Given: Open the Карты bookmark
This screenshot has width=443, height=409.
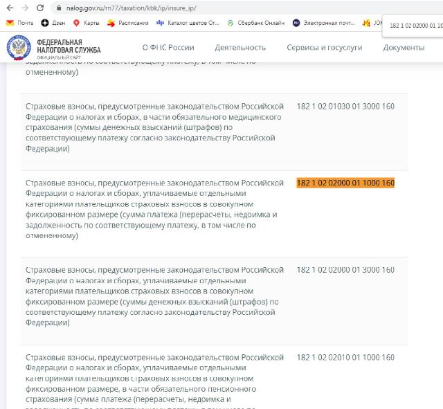Looking at the screenshot, I should tap(86, 23).
